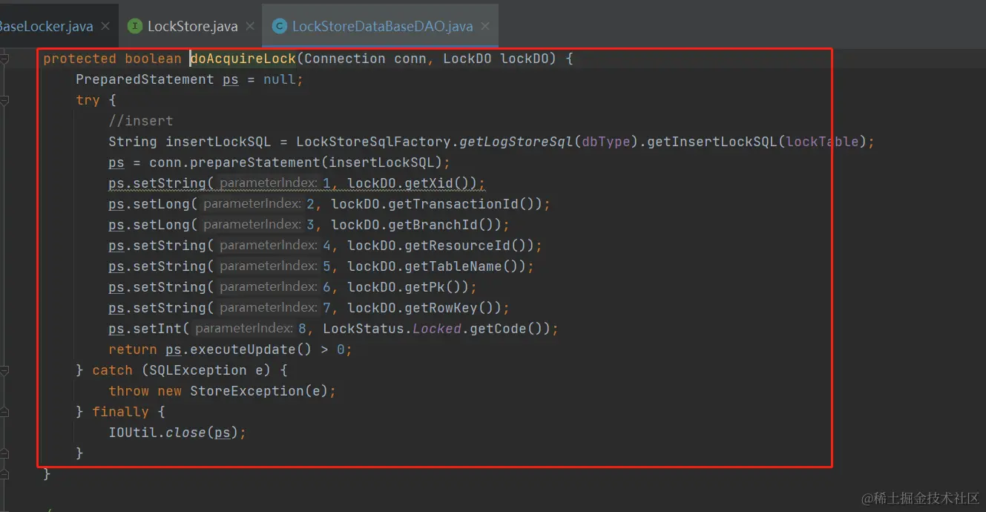
Task: Click the Connection conn parameter
Action: 366,59
